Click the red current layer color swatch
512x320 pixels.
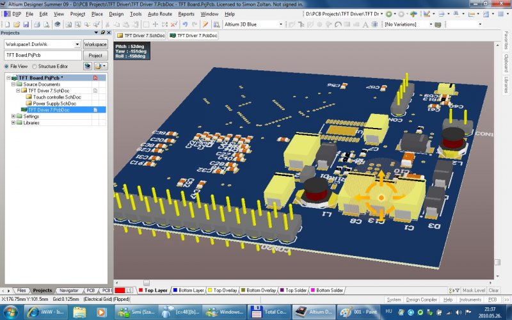pyautogui.click(x=120, y=291)
